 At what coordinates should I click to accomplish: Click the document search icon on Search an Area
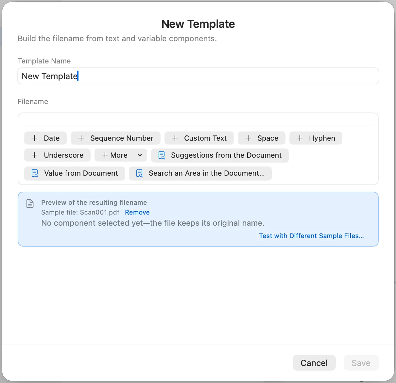point(139,173)
